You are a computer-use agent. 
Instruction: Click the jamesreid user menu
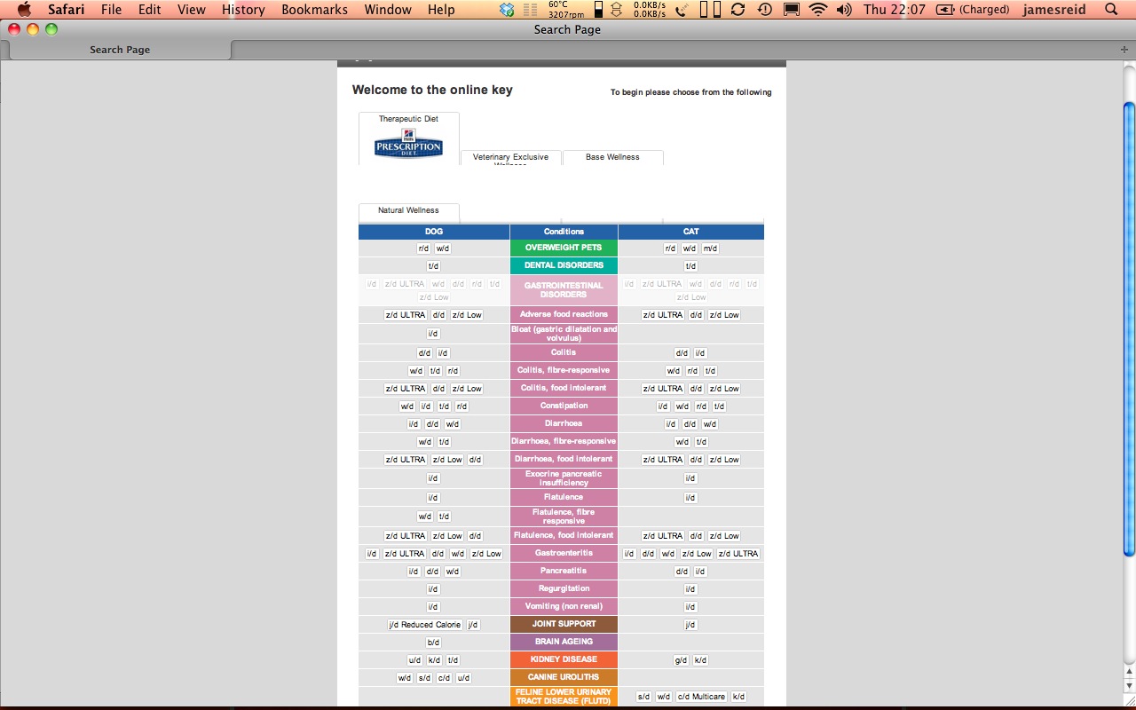pos(1053,10)
